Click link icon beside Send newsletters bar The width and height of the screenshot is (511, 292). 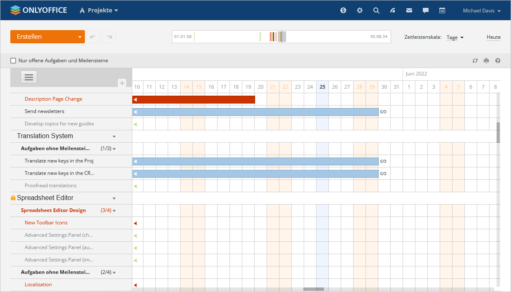click(383, 112)
